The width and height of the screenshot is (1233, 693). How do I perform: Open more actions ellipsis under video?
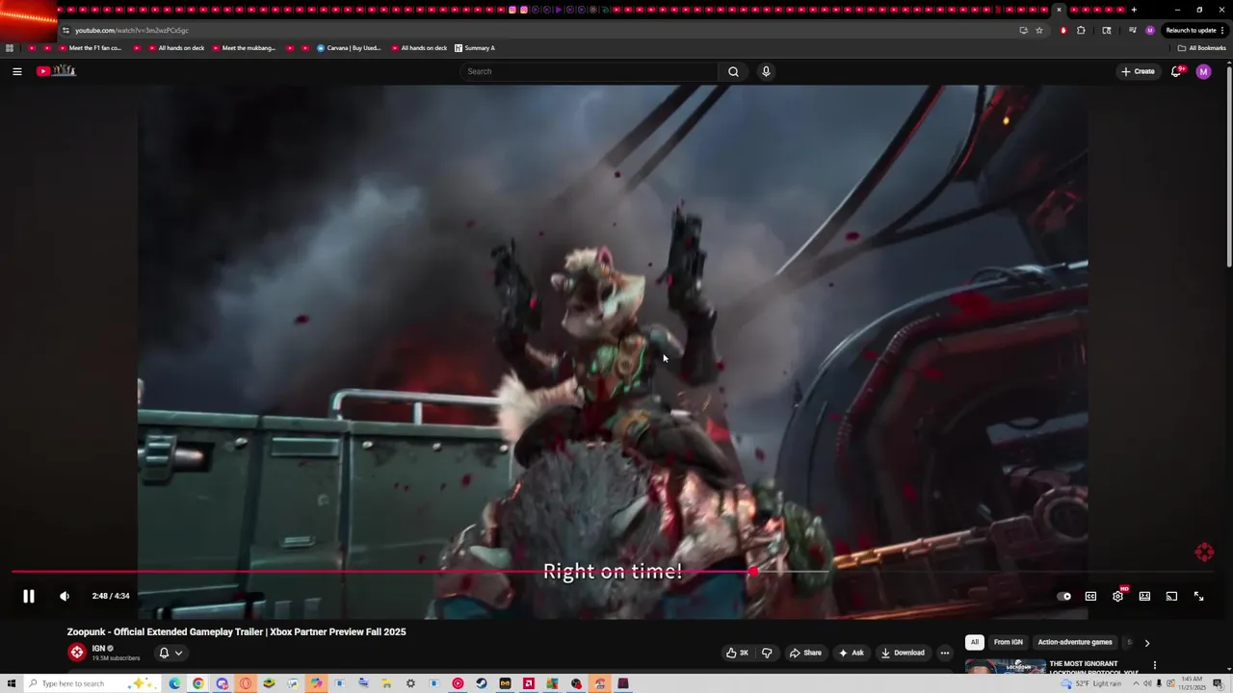pos(944,653)
